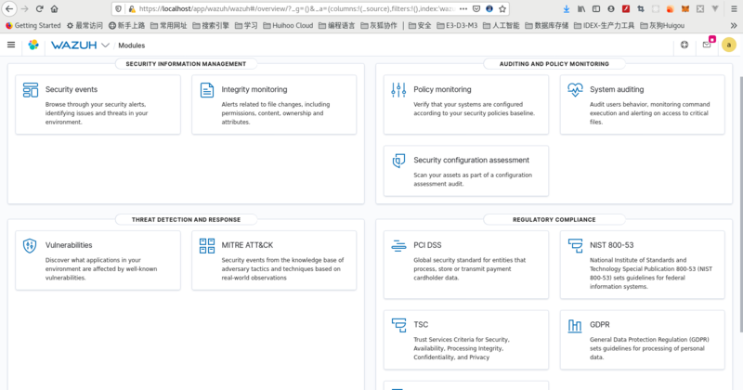Open the NIST 800-53 title
The width and height of the screenshot is (743, 390).
[611, 245]
